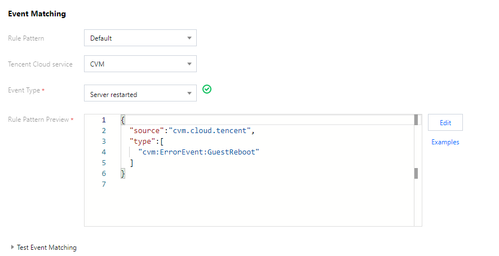Open the Examples link
Image resolution: width=499 pixels, height=256 pixels.
pos(445,142)
